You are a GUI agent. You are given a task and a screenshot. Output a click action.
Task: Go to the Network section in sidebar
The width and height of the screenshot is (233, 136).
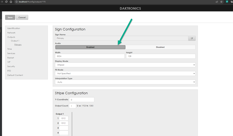11,33
